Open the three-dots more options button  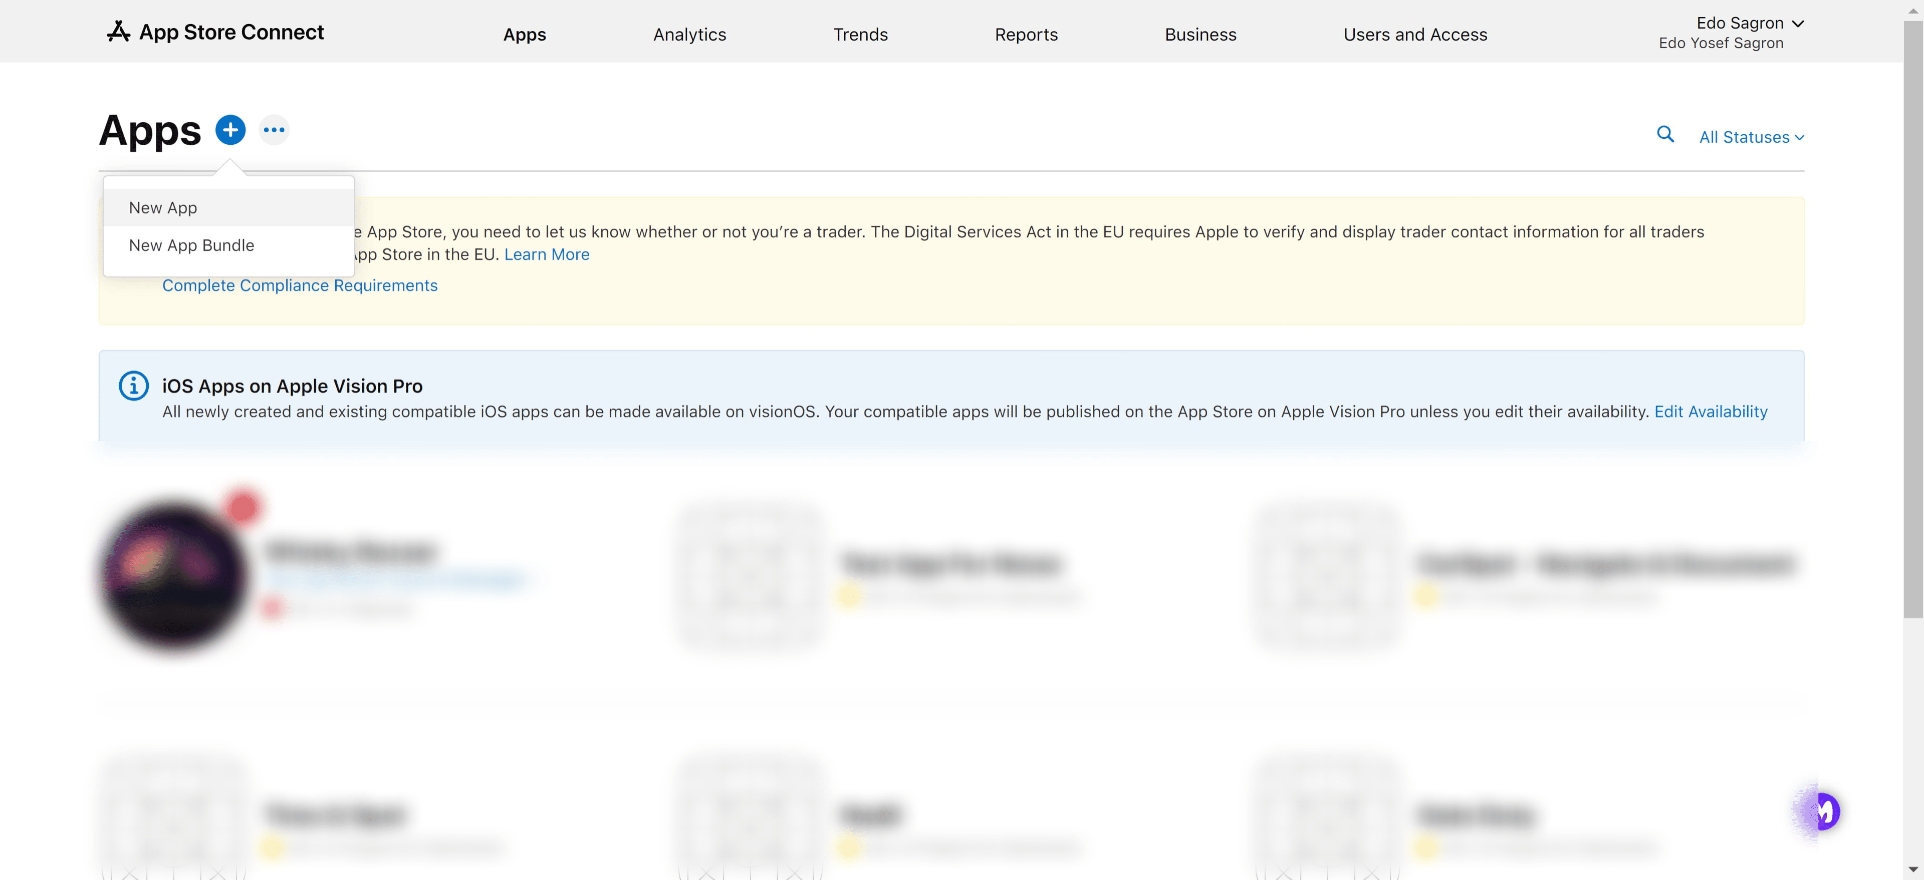pyautogui.click(x=274, y=130)
